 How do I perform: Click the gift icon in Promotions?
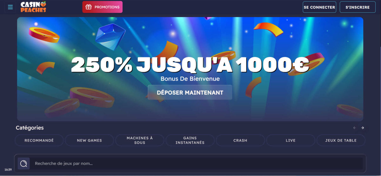[89, 7]
